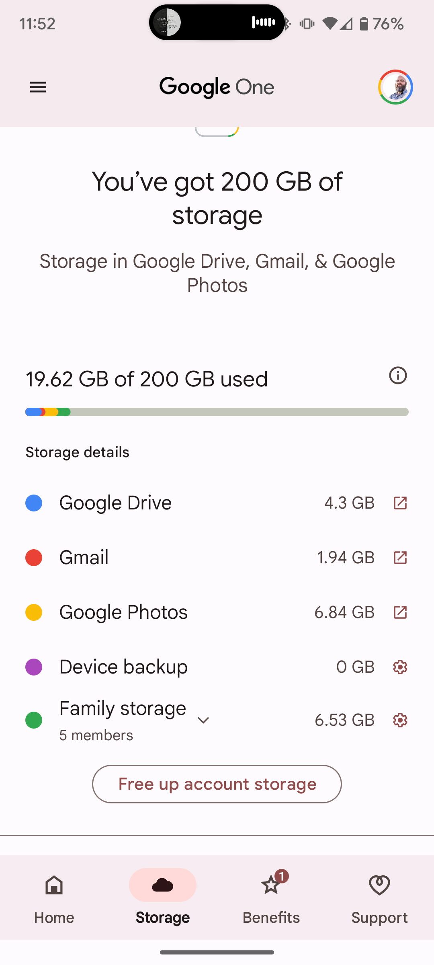Open Google Drive external link icon

(400, 503)
